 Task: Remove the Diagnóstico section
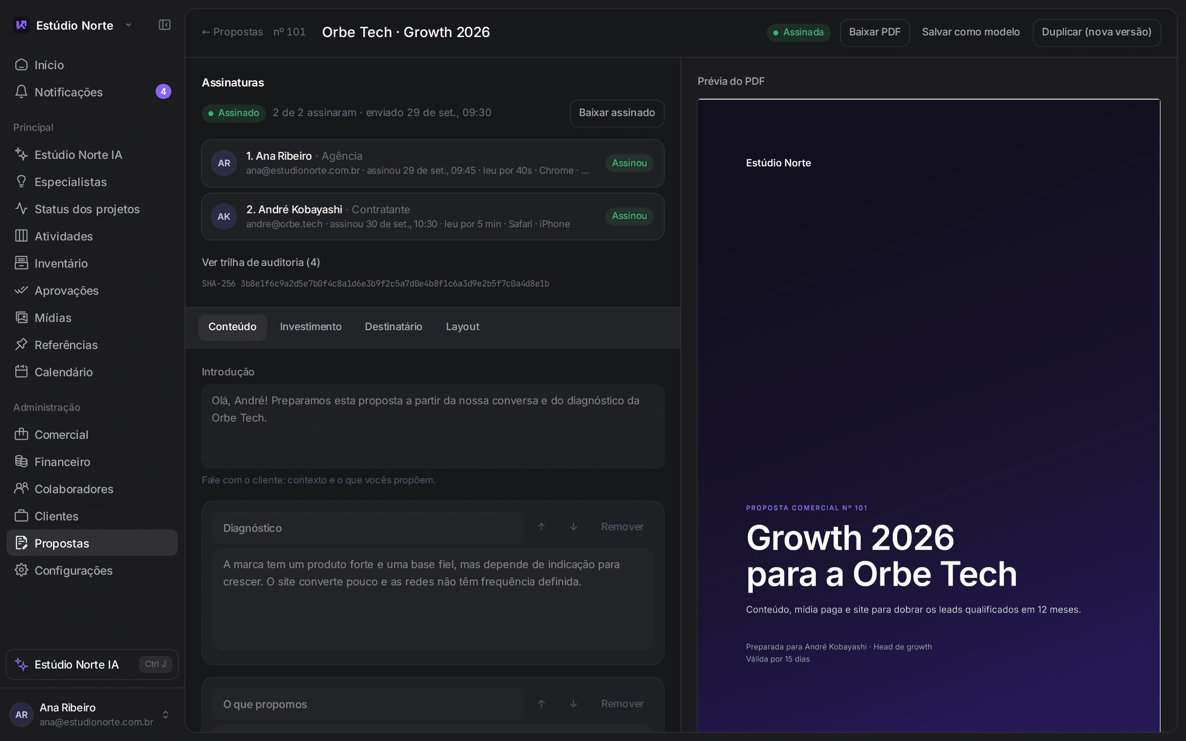[x=622, y=527]
